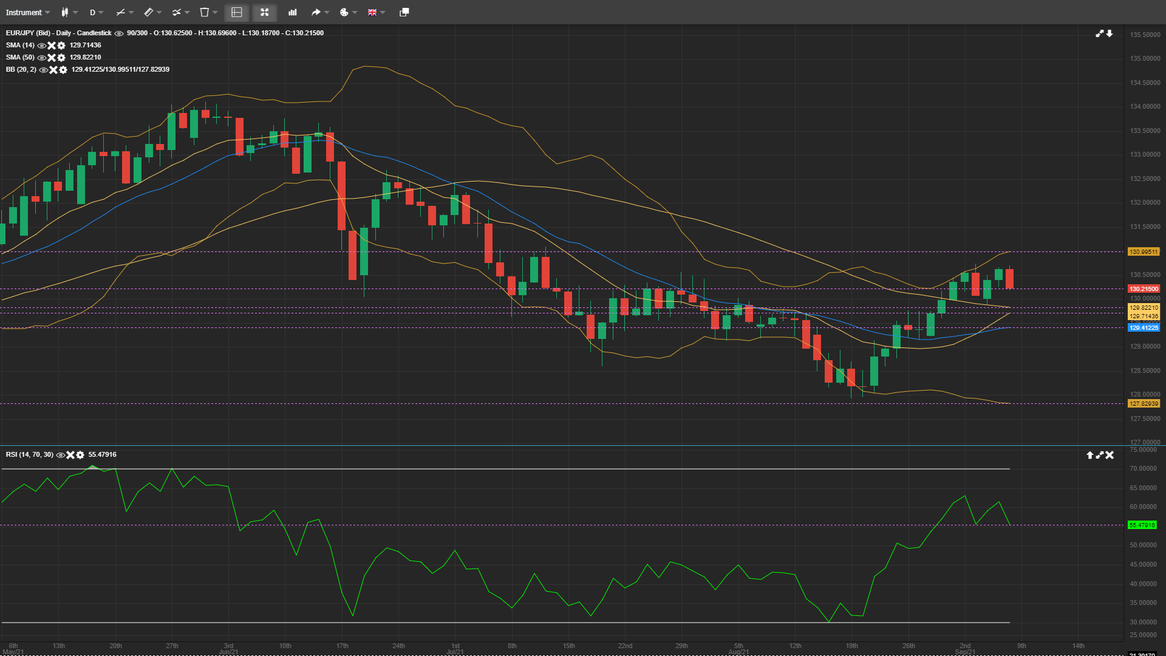Remove the SMA (50) indicator
1166x656 pixels.
[x=52, y=58]
